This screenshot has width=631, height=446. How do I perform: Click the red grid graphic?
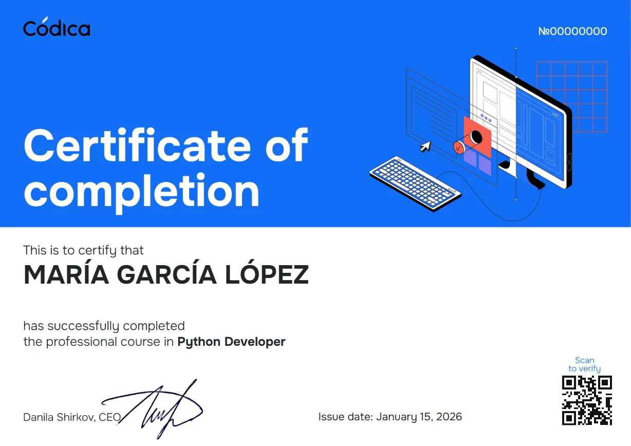coord(572,97)
